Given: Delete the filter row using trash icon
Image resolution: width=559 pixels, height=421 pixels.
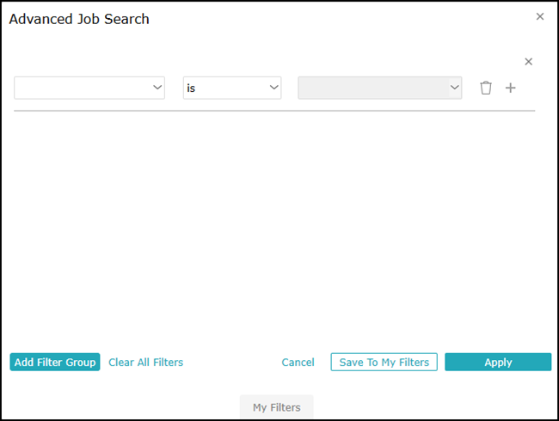Looking at the screenshot, I should click(486, 88).
